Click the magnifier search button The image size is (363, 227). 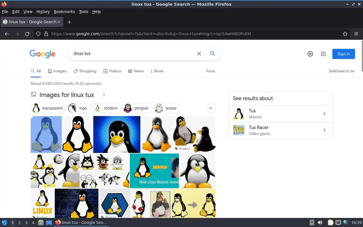click(x=212, y=53)
